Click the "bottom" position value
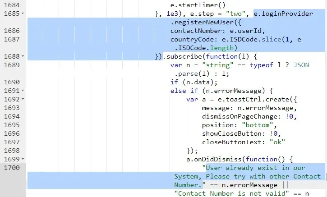 click(258, 125)
